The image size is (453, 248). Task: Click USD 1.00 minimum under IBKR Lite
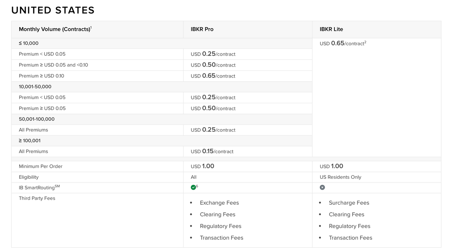(331, 166)
